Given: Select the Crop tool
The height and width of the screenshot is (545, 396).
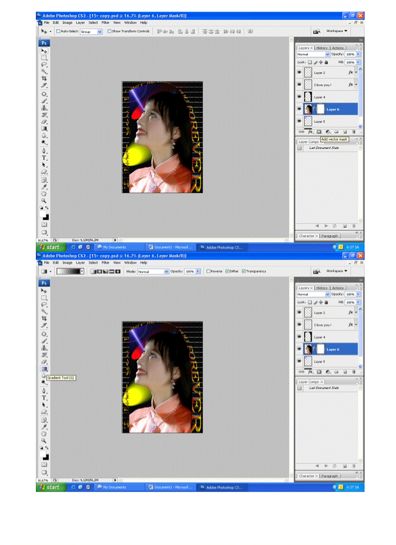Looking at the screenshot, I should [44, 318].
